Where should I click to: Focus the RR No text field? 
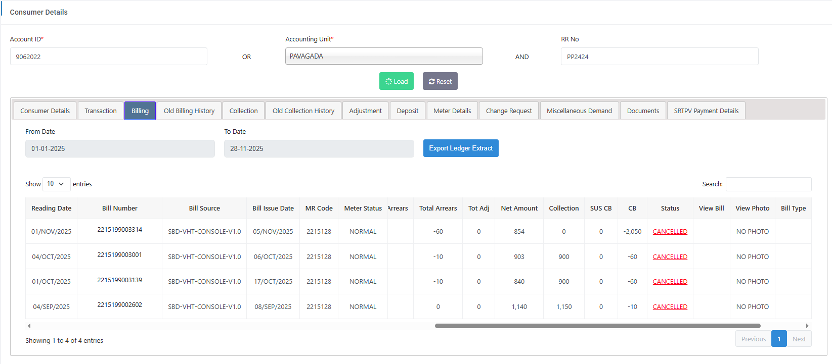(x=659, y=57)
